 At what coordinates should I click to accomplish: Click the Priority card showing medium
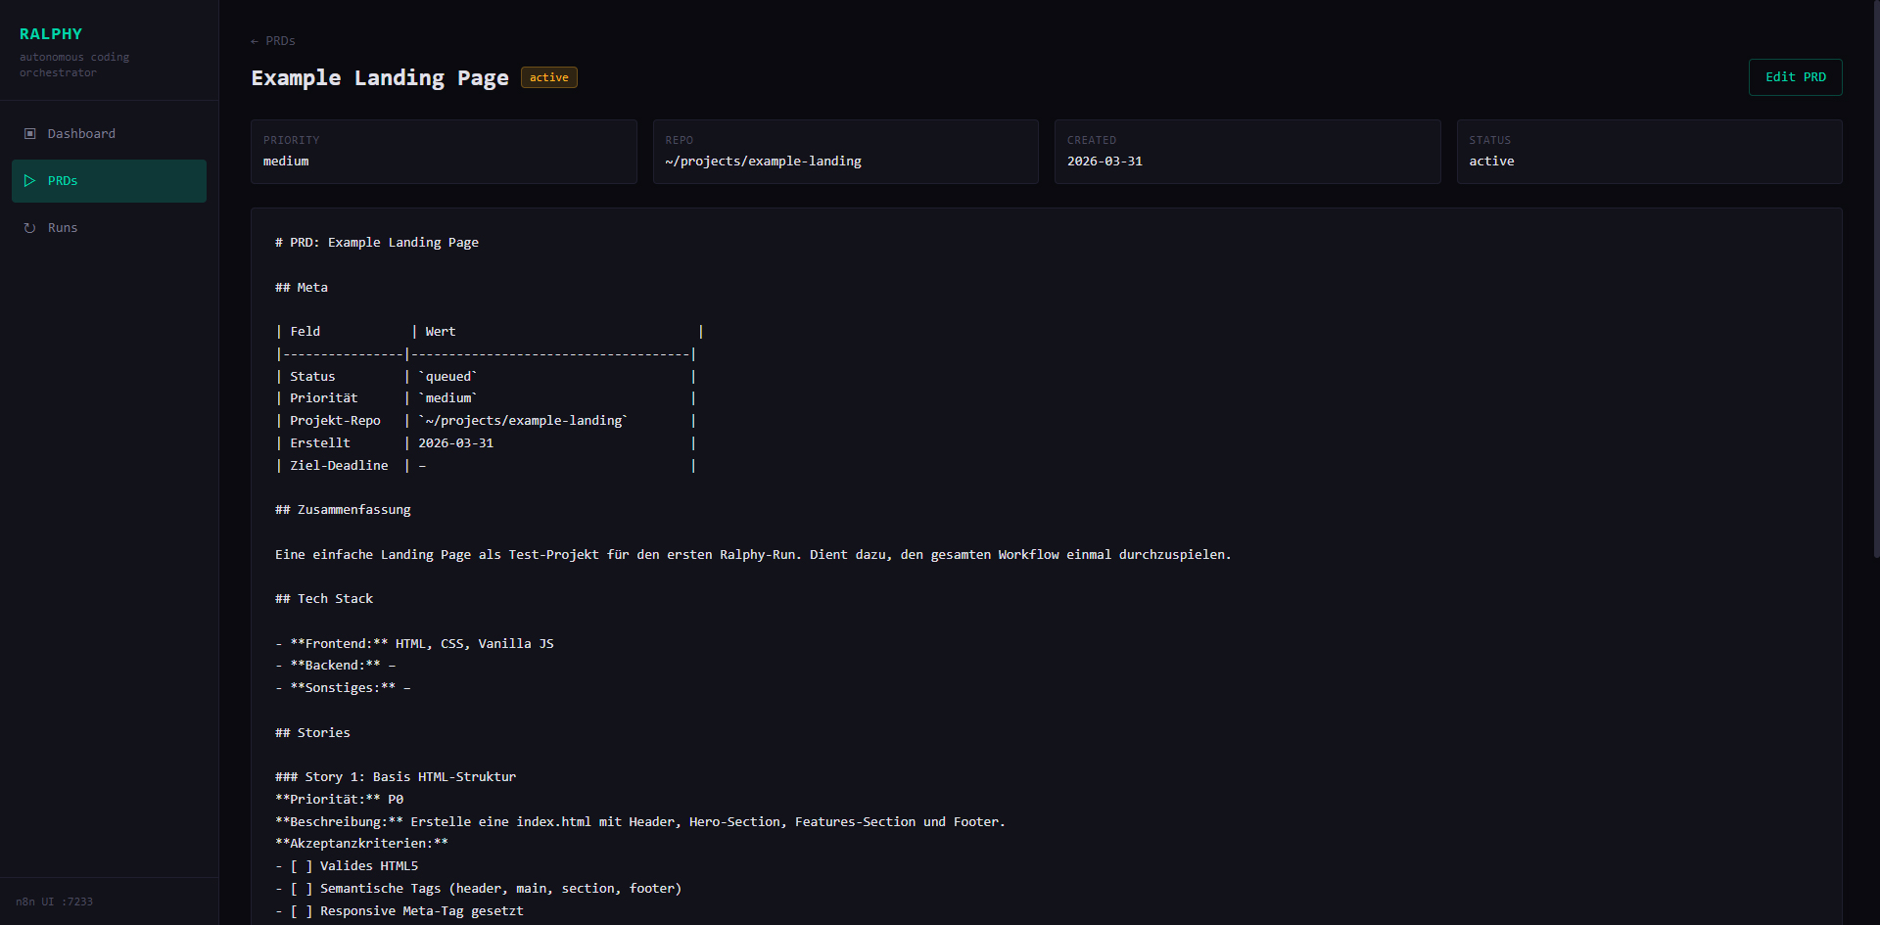[444, 152]
